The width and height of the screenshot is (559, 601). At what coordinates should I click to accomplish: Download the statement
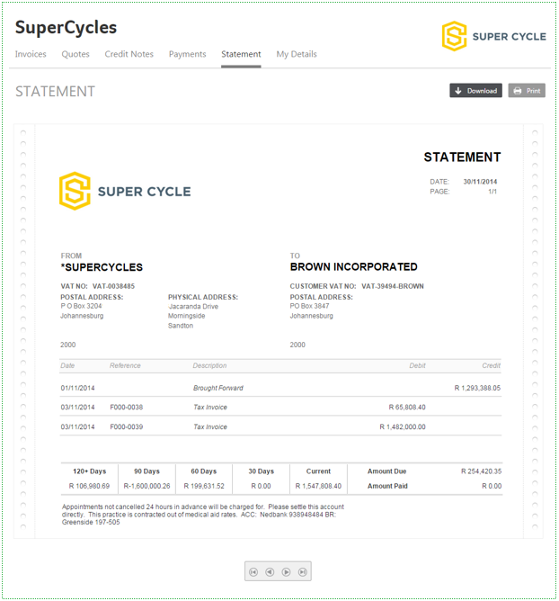tap(476, 91)
